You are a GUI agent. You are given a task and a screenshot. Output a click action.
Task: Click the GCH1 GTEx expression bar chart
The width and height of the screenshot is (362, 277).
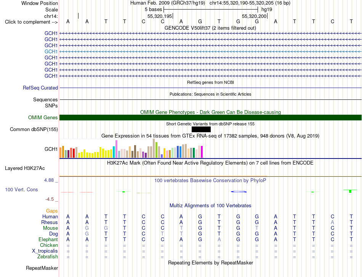click(131, 149)
